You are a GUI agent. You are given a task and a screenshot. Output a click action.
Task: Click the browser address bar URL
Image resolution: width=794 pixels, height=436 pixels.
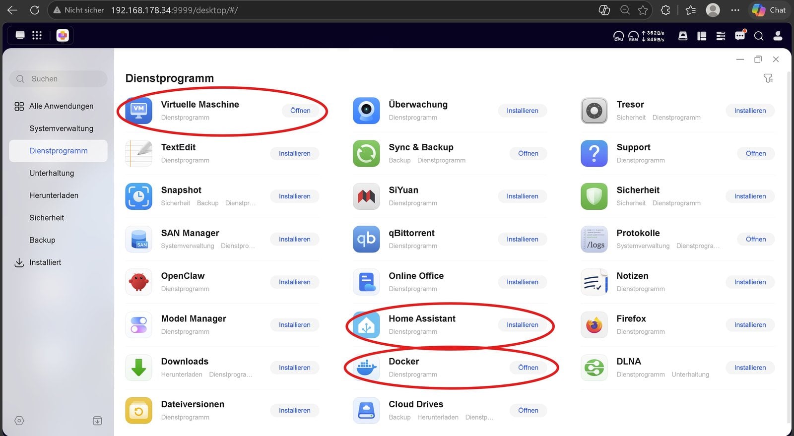[x=174, y=10]
